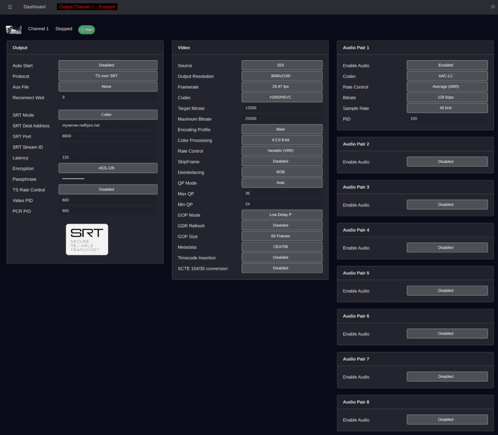Toggle Timecode Insertion in the Video panel

pyautogui.click(x=282, y=257)
